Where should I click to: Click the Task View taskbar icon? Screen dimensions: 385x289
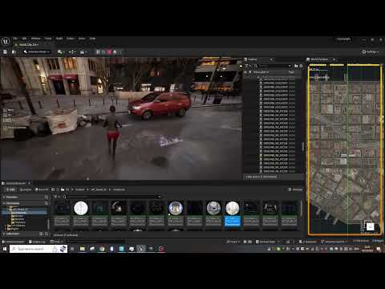[72, 249]
